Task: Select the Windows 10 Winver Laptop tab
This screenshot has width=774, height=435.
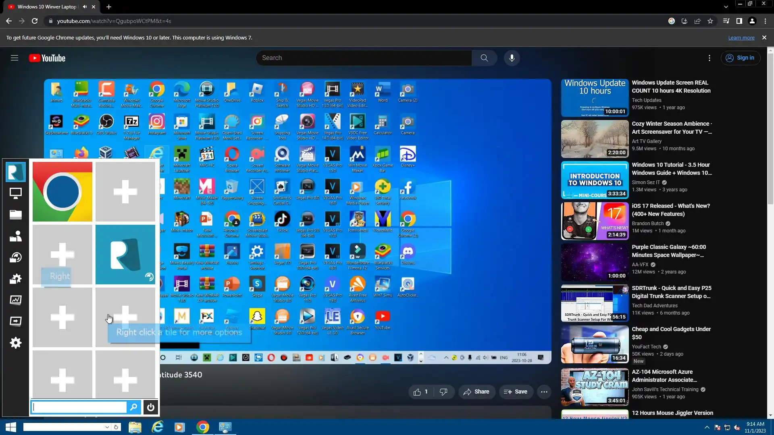Action: click(x=46, y=7)
